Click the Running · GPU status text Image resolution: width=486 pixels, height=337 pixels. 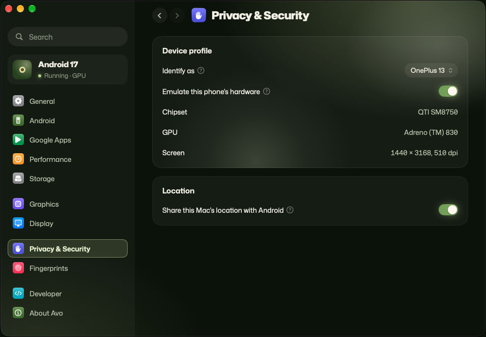pyautogui.click(x=65, y=76)
